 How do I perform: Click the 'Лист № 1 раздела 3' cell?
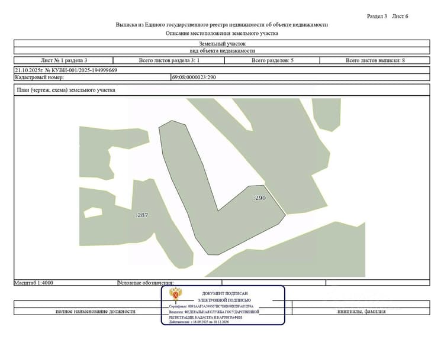[x=64, y=60]
